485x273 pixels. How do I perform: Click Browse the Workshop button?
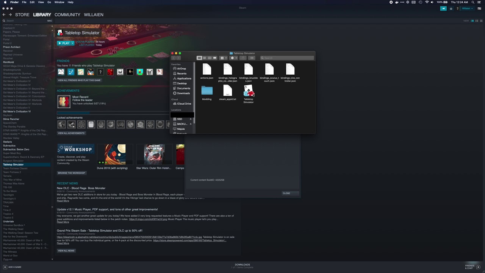coord(71,173)
